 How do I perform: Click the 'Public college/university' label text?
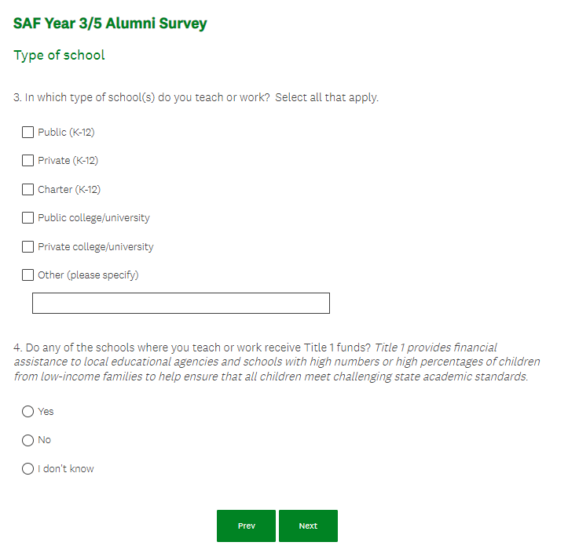[93, 218]
